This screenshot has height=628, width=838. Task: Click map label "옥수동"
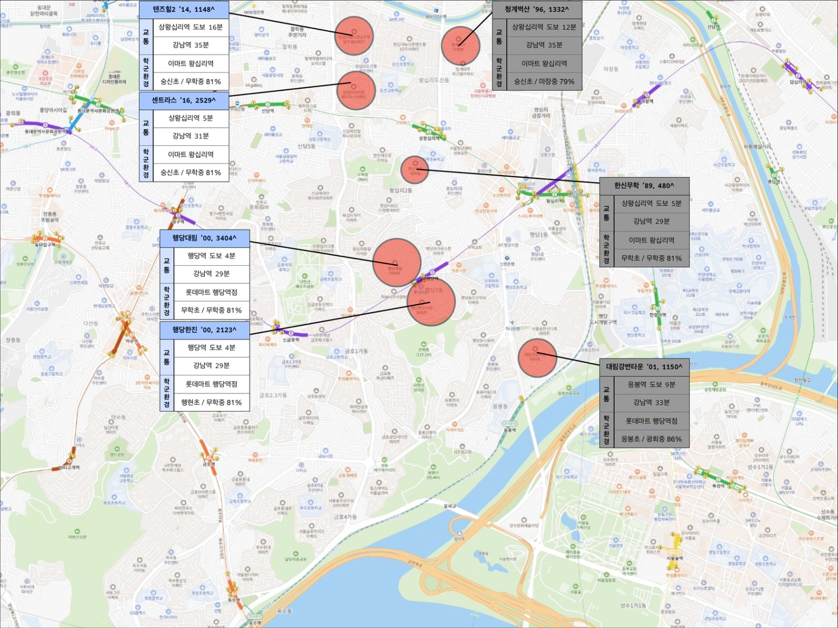[x=284, y=612]
